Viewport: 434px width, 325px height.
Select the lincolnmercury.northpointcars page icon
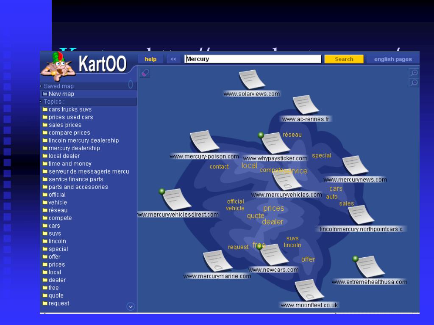pyautogui.click(x=361, y=215)
